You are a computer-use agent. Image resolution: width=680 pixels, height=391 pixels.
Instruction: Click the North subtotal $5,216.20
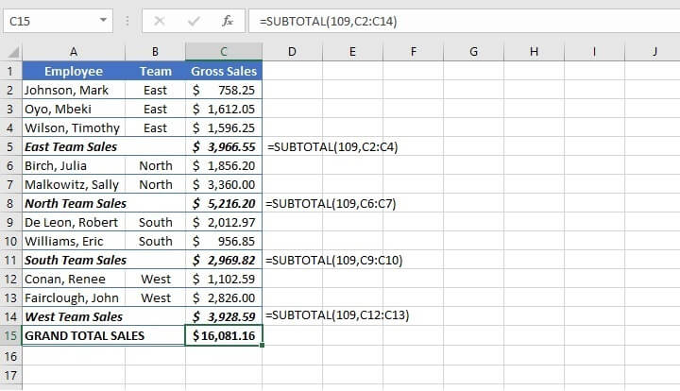[x=224, y=203]
